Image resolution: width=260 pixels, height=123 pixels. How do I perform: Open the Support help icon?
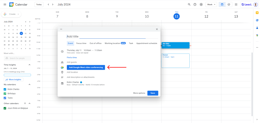195,4
